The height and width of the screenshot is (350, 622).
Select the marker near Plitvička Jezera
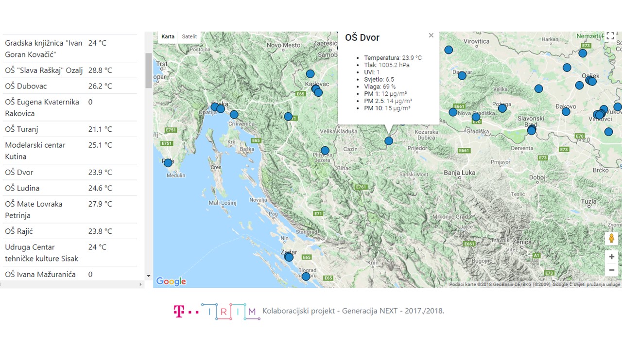point(325,151)
